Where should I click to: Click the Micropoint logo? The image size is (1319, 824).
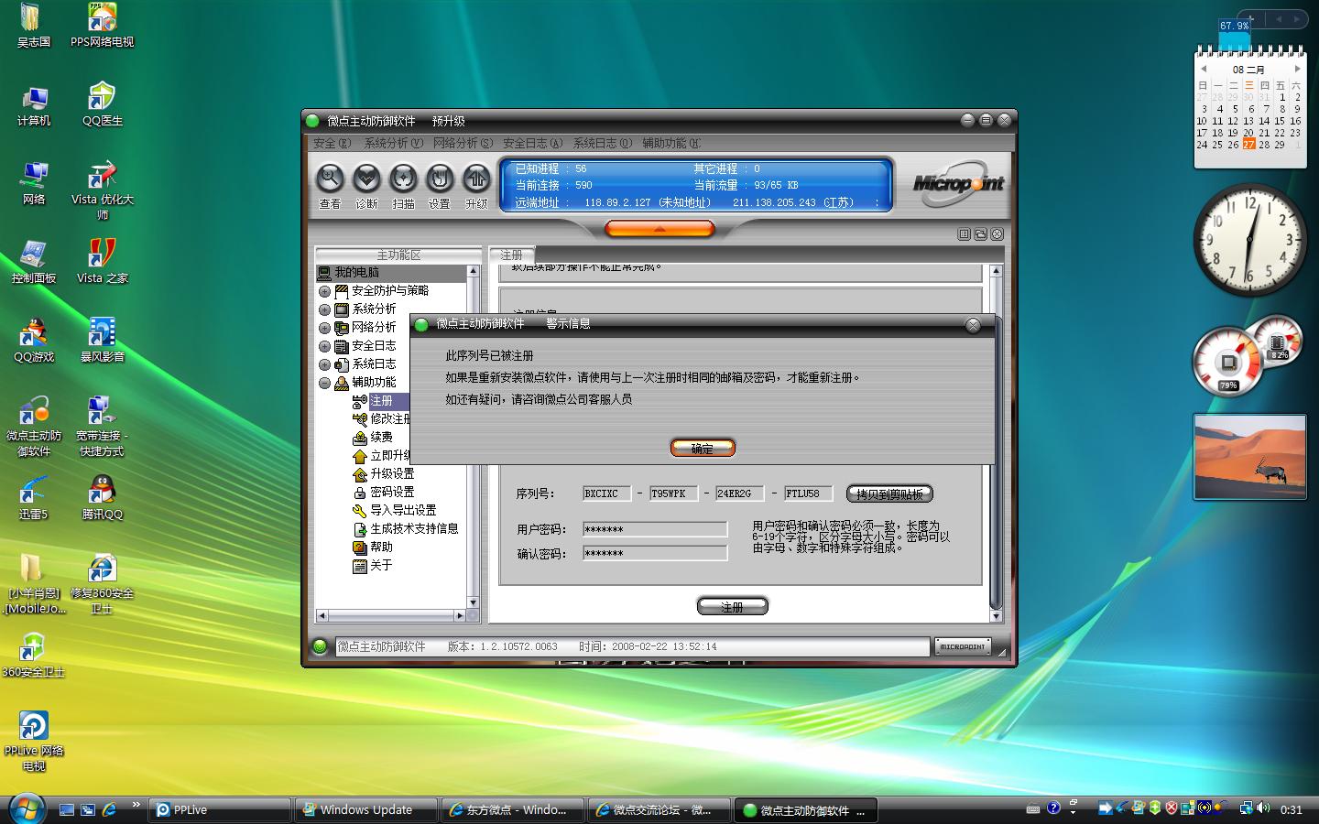[x=958, y=183]
